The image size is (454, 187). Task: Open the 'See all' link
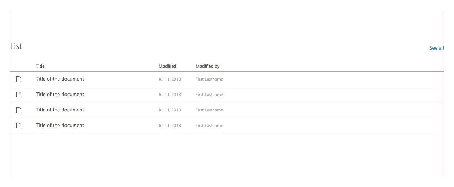436,48
